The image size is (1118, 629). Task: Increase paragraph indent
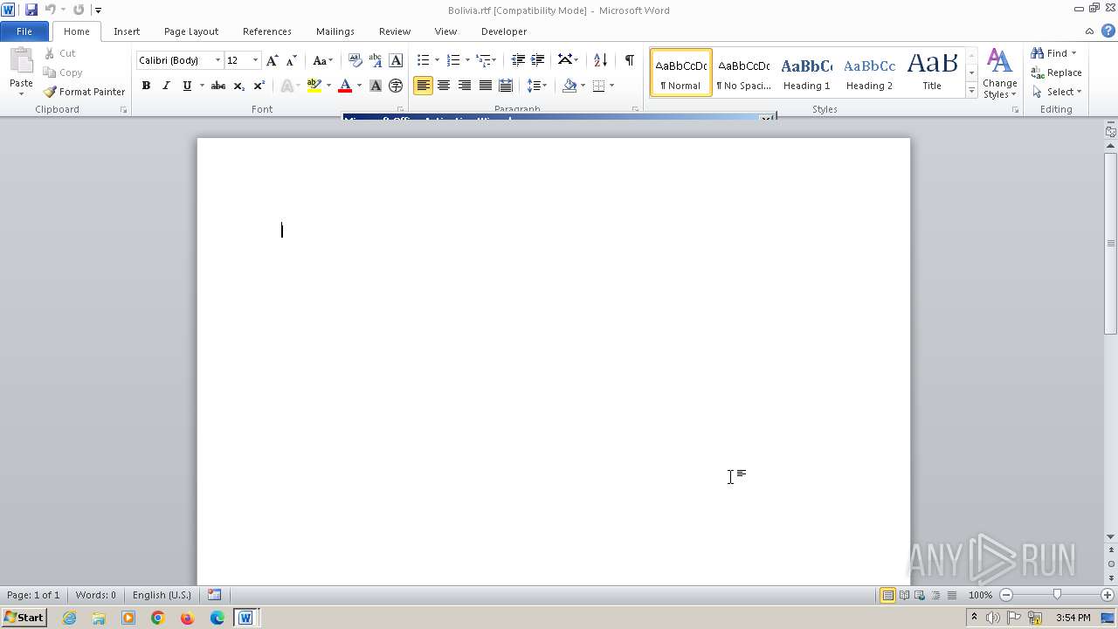coord(538,60)
